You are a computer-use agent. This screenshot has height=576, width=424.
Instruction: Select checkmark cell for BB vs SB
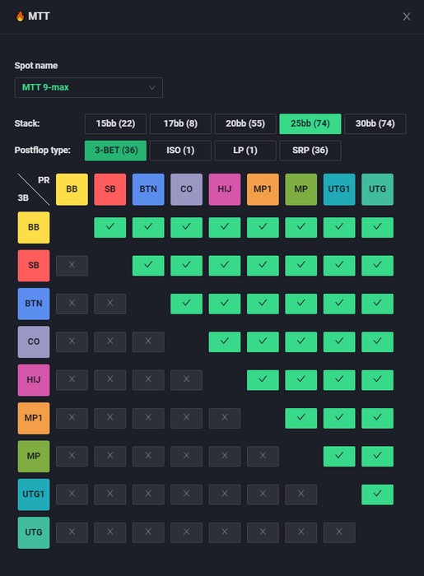coord(109,227)
